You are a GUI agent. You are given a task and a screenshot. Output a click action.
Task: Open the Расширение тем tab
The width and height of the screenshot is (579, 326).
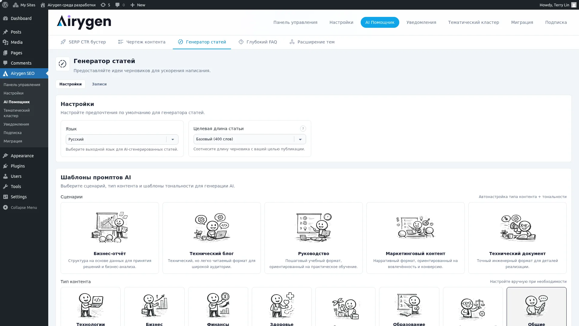pos(312,42)
